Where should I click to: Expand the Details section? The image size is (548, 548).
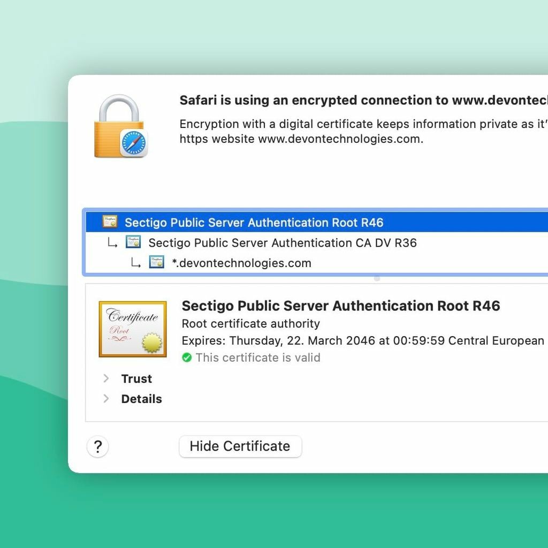pos(106,399)
